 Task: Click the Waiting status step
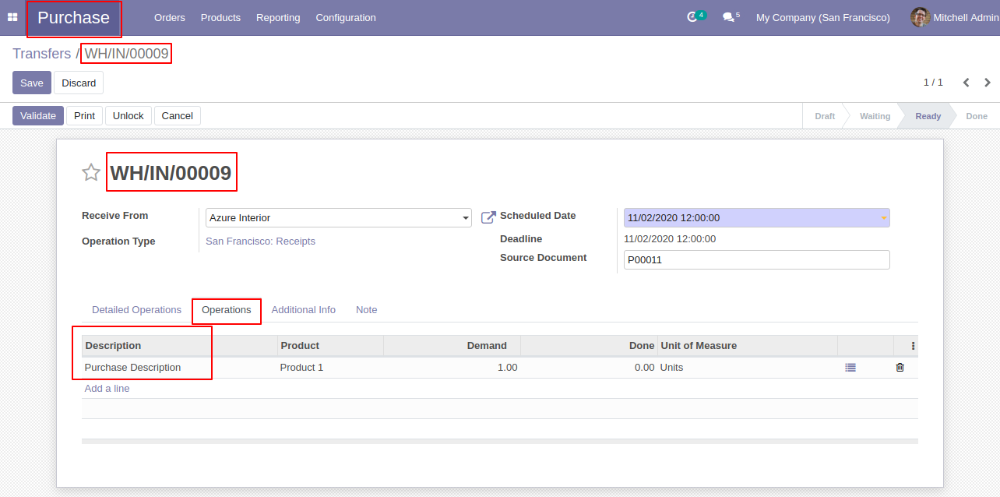(x=875, y=116)
